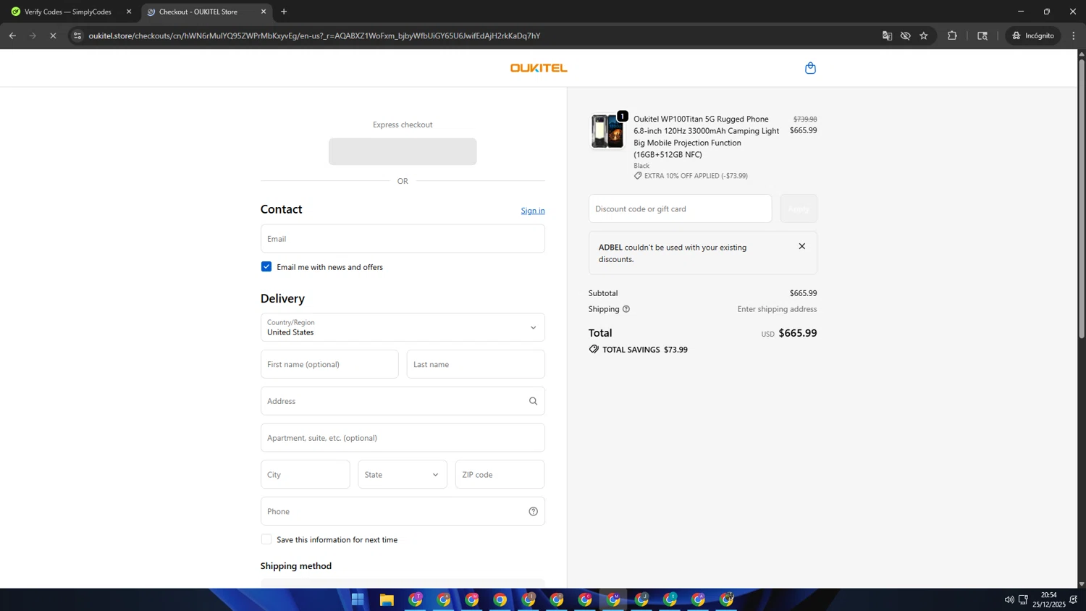Click the browser forward arrow

click(33, 35)
